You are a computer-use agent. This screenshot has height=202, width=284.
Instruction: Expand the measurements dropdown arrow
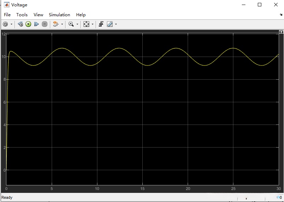pos(116,24)
